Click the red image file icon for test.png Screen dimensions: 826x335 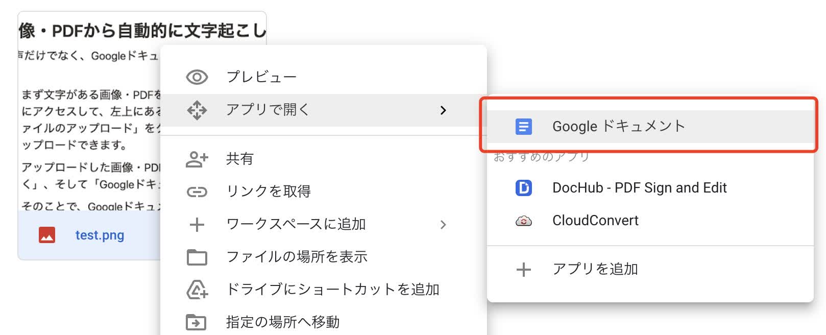click(47, 235)
